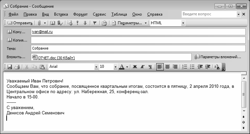Click the Отправить send button

pyautogui.click(x=20, y=23)
